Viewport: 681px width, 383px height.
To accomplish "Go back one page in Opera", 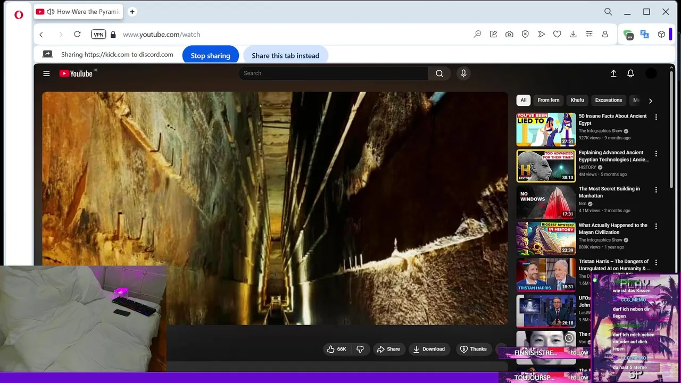I will point(41,35).
